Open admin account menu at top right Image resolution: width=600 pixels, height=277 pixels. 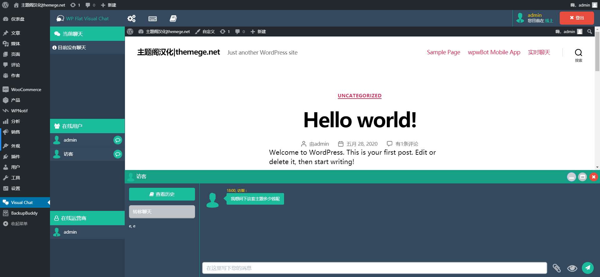tap(584, 5)
